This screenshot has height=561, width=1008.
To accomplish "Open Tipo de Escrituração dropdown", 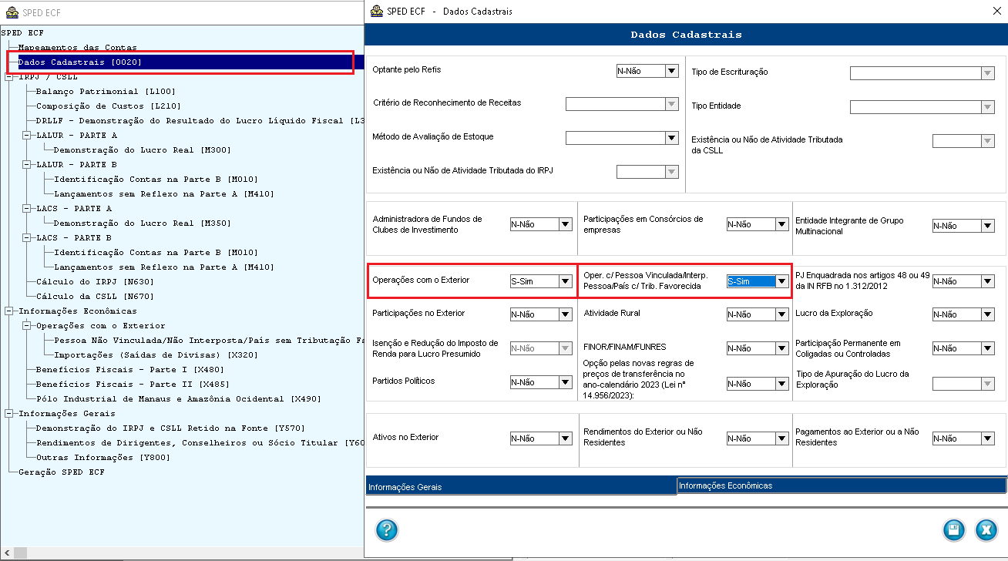I will point(988,73).
